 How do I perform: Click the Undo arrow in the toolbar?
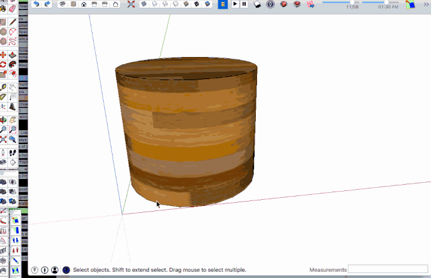[36, 4]
